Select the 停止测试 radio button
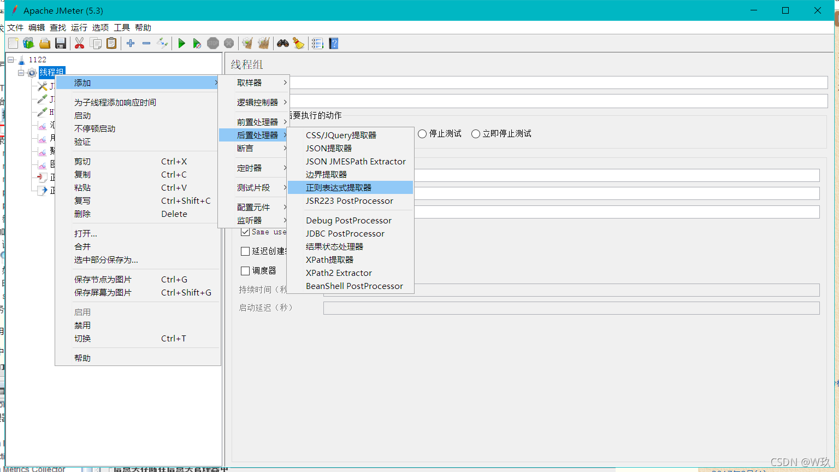The width and height of the screenshot is (839, 472). [422, 134]
